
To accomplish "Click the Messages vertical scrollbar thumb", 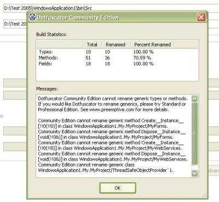I will pos(195,133).
